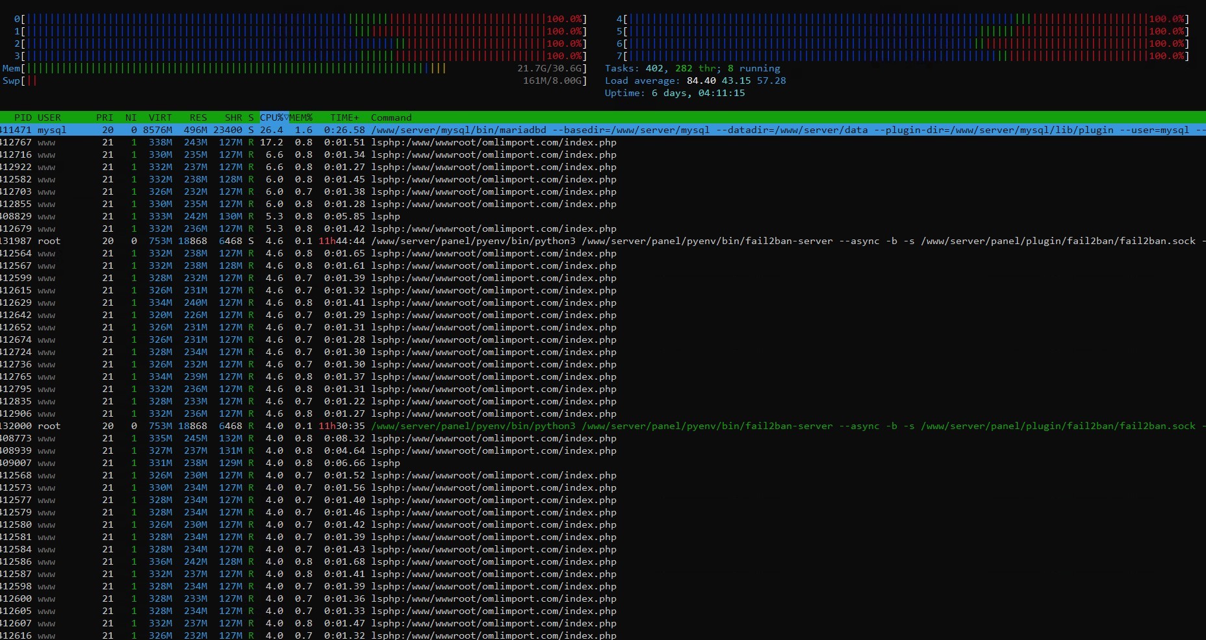The width and height of the screenshot is (1206, 640).
Task: Click the 161M/8.00G swap value
Action: click(x=553, y=81)
